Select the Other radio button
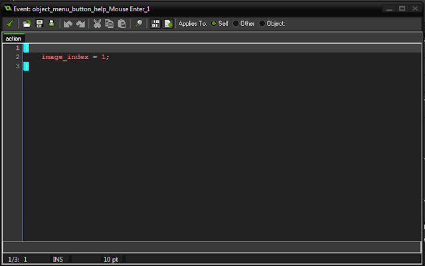Image resolution: width=425 pixels, height=266 pixels. pos(236,24)
